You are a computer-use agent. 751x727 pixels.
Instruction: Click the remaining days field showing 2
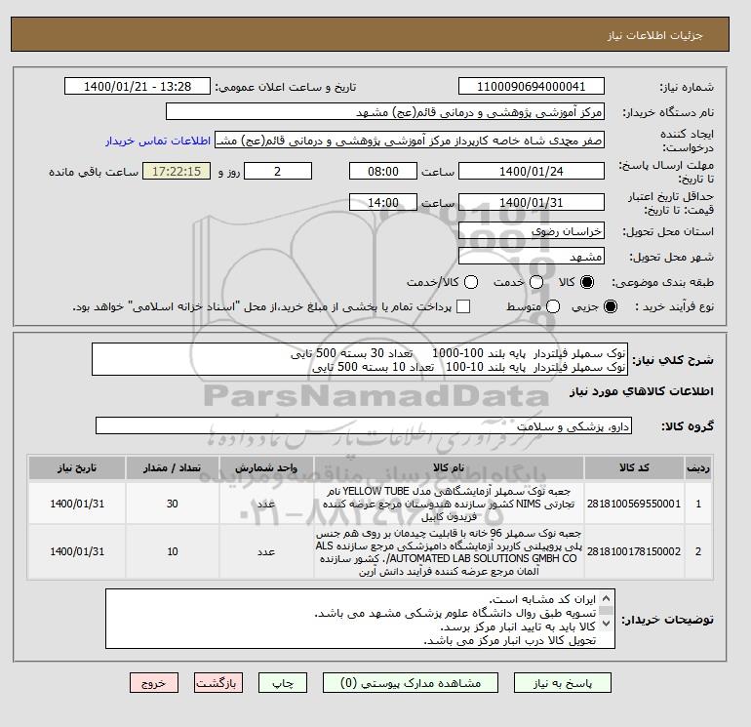278,171
